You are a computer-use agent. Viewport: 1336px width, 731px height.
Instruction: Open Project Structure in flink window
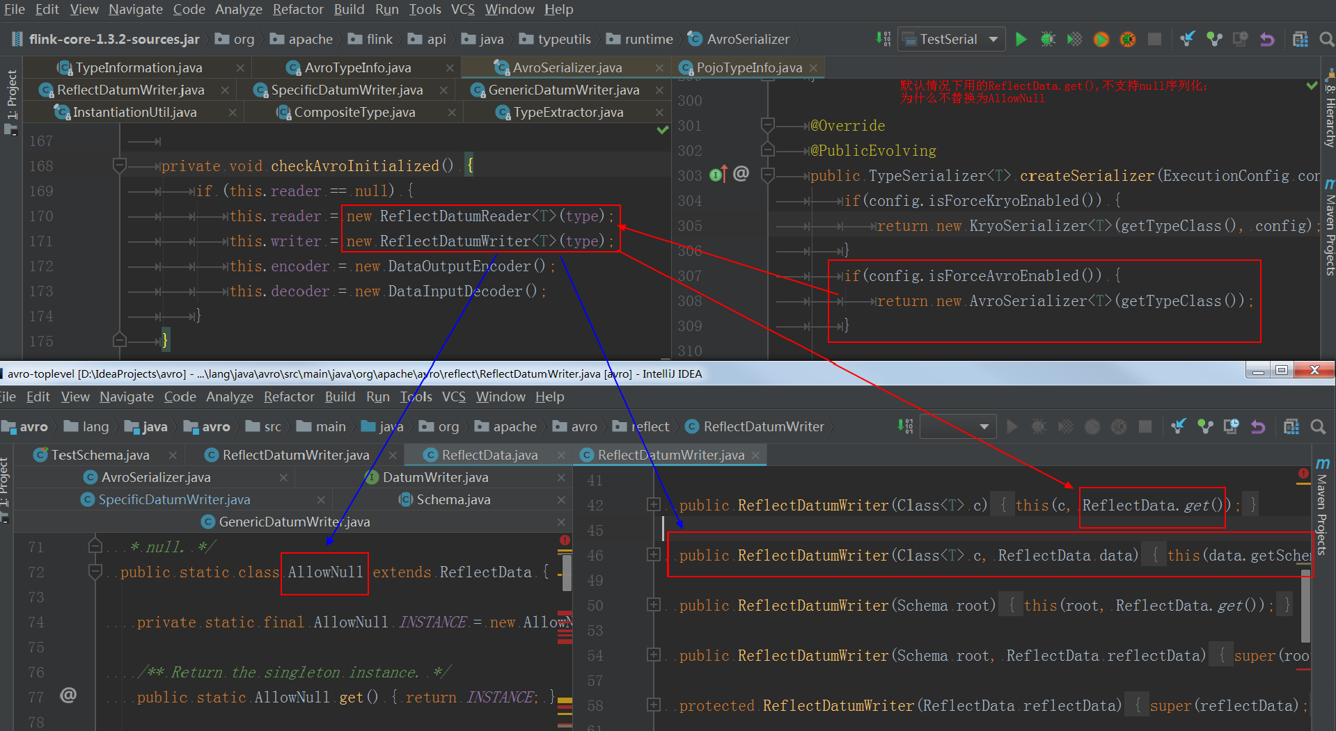tap(1300, 39)
